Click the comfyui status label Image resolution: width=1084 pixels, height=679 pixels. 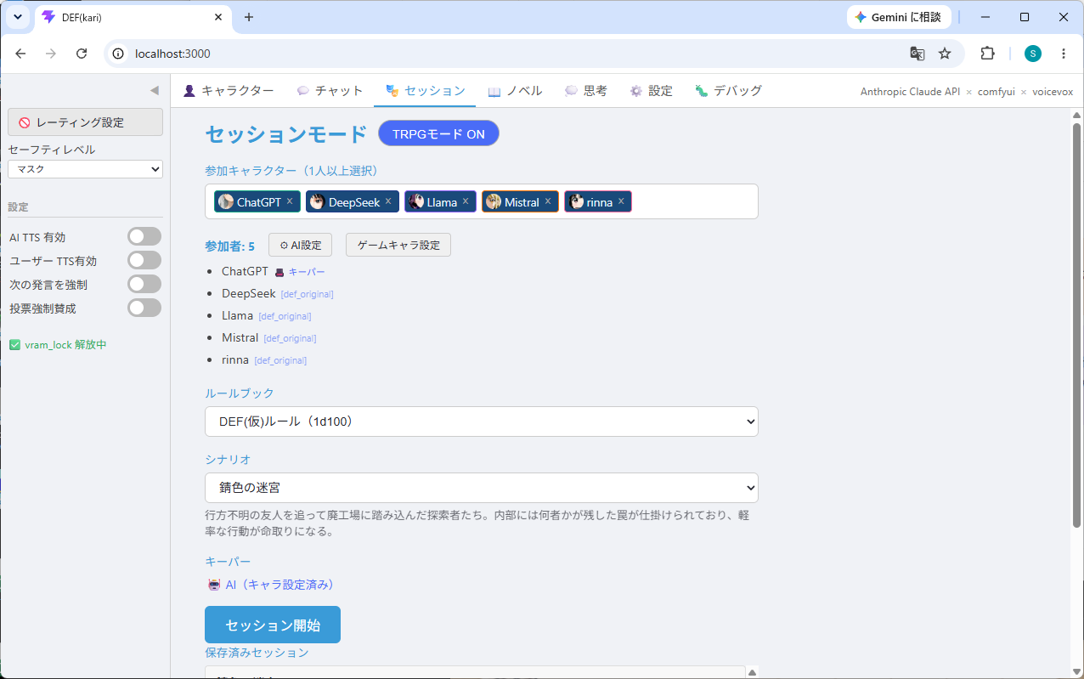pos(996,92)
